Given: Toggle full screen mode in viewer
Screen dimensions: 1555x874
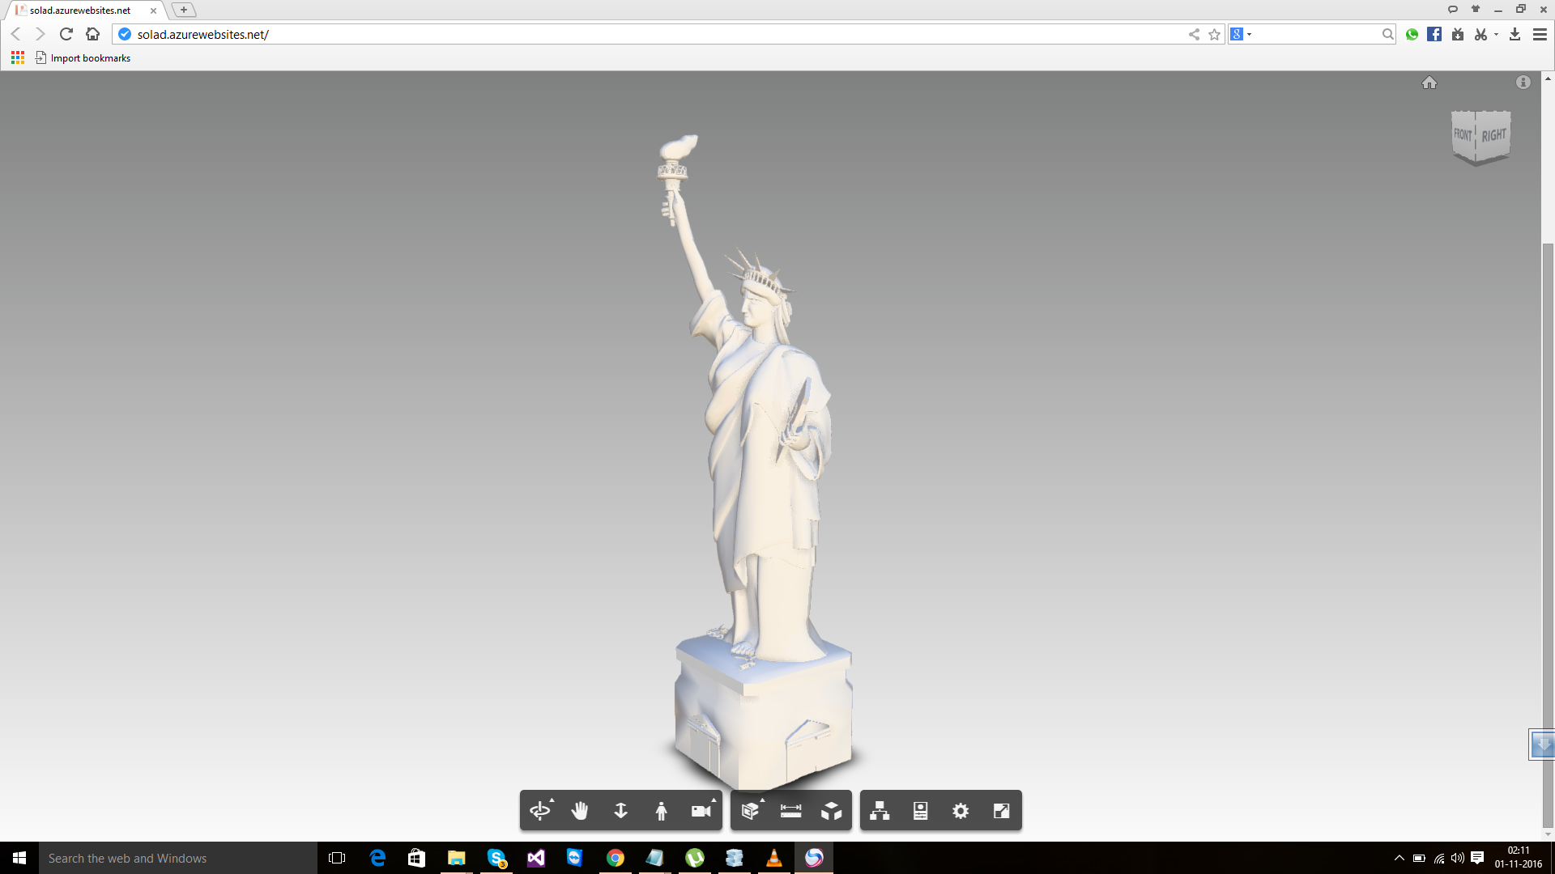Looking at the screenshot, I should (x=1001, y=811).
